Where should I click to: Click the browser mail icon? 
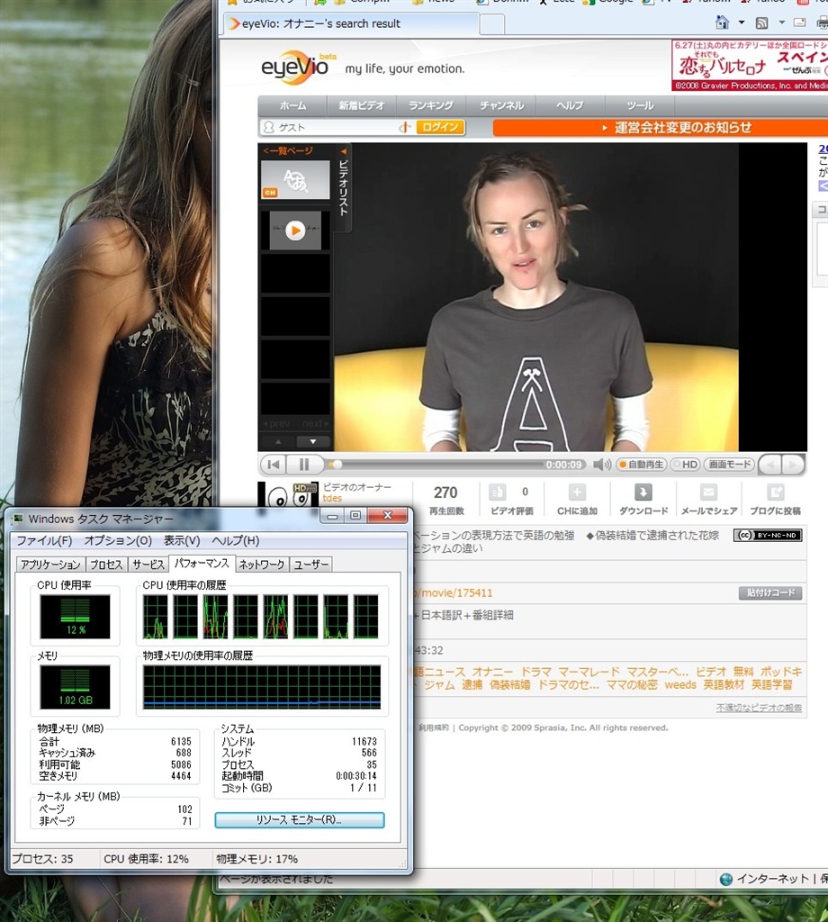click(800, 23)
